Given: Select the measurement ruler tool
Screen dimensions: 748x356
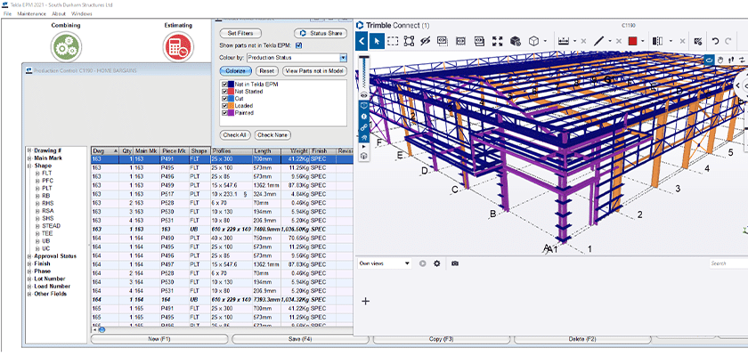Looking at the screenshot, I should [x=564, y=42].
